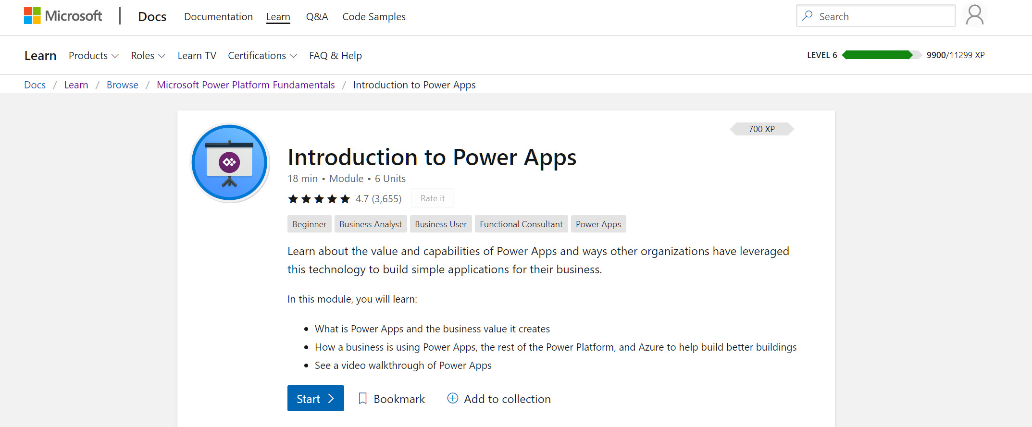Screen dimensions: 1032x427
Task: Click 'What is Power Apps and the business value' bullet
Action: [432, 329]
